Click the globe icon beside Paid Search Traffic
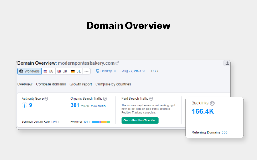This screenshot has width=257, height=160. pos(151,99)
